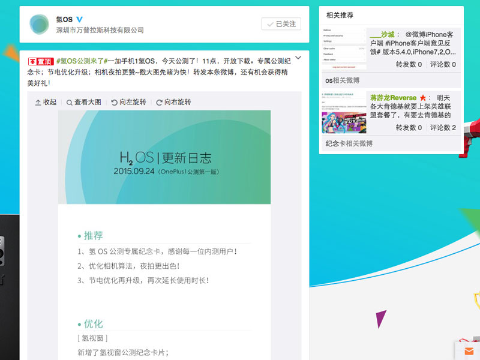Open the 氢OS profile avatar

click(x=39, y=24)
